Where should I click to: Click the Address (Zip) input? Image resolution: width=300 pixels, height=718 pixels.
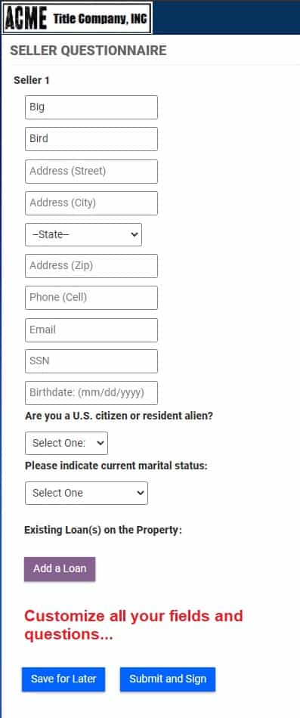(91, 265)
